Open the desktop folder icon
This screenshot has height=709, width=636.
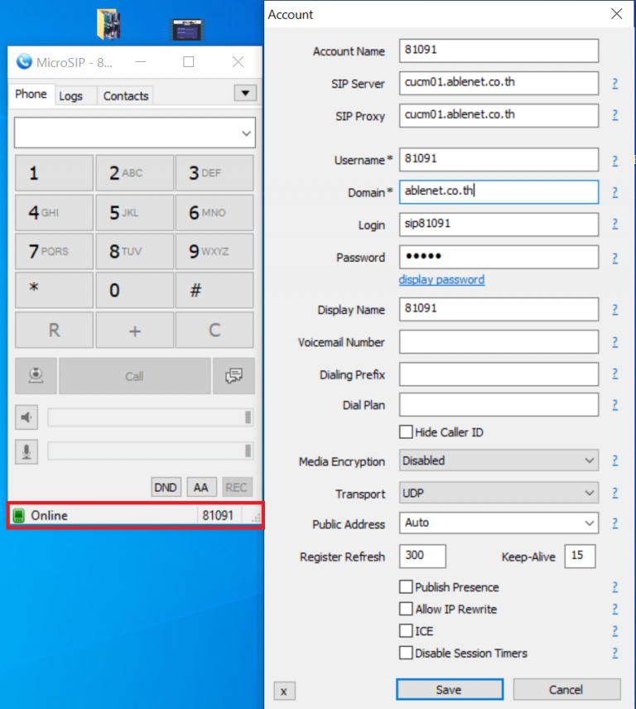coord(108,24)
